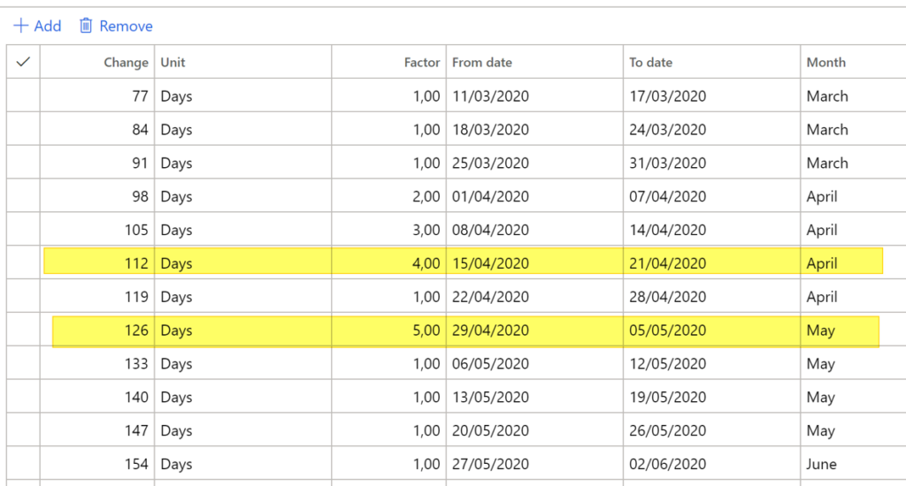Click the June month cell
The width and height of the screenshot is (906, 486).
pyautogui.click(x=854, y=464)
